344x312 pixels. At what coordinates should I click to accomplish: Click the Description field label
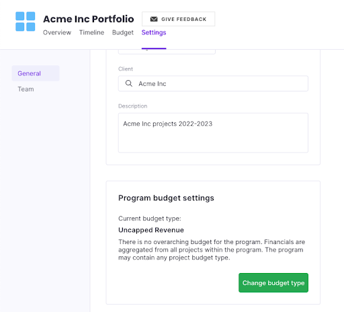[x=132, y=106]
